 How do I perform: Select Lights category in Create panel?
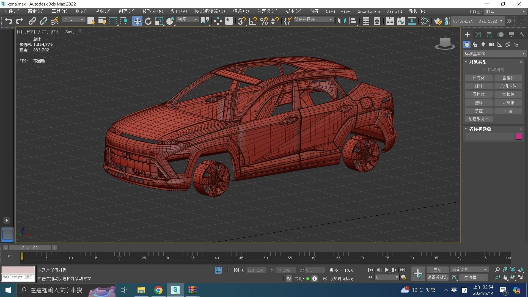point(483,45)
